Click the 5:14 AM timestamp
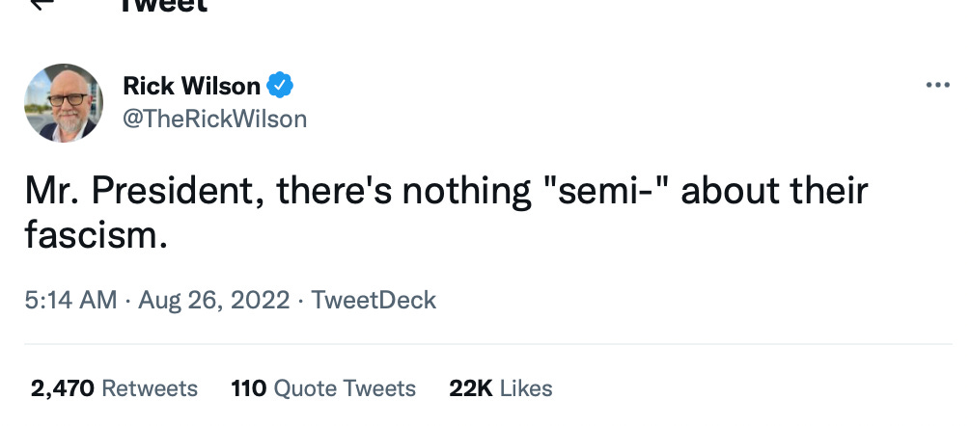 pos(70,300)
